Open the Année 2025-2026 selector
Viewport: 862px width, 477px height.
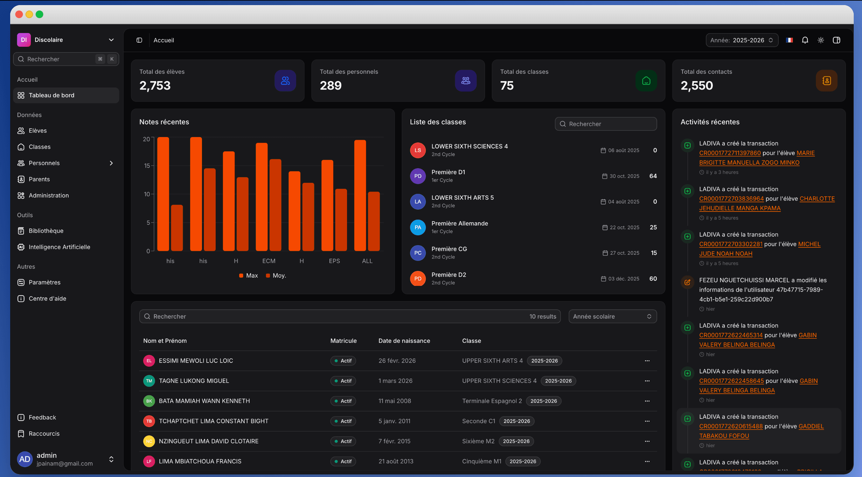(741, 40)
